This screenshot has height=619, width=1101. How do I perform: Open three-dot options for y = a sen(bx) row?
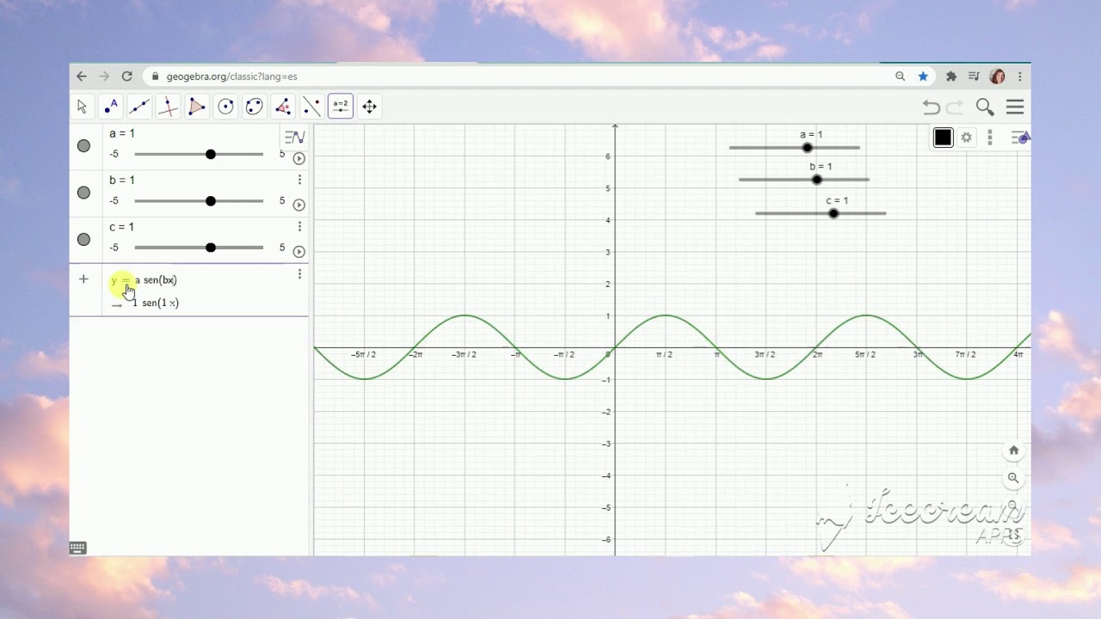click(x=299, y=274)
